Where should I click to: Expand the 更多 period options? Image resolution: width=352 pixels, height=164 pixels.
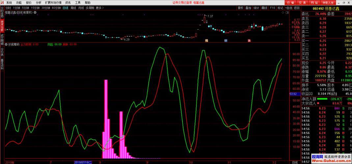(100, 8)
